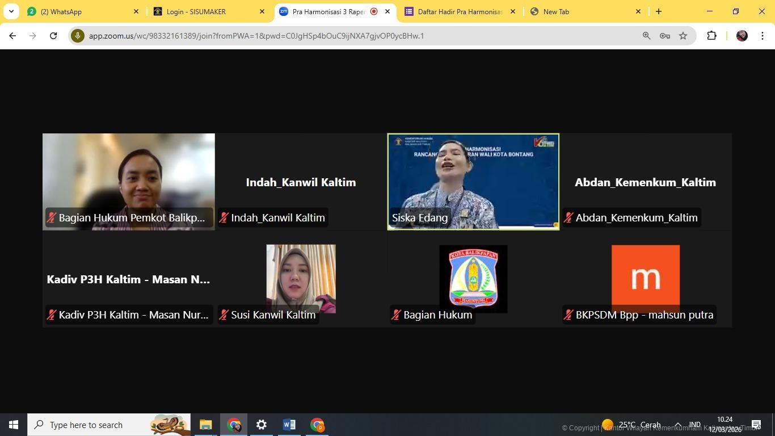This screenshot has height=436, width=775.
Task: Click the browser back button
Action: (12, 35)
